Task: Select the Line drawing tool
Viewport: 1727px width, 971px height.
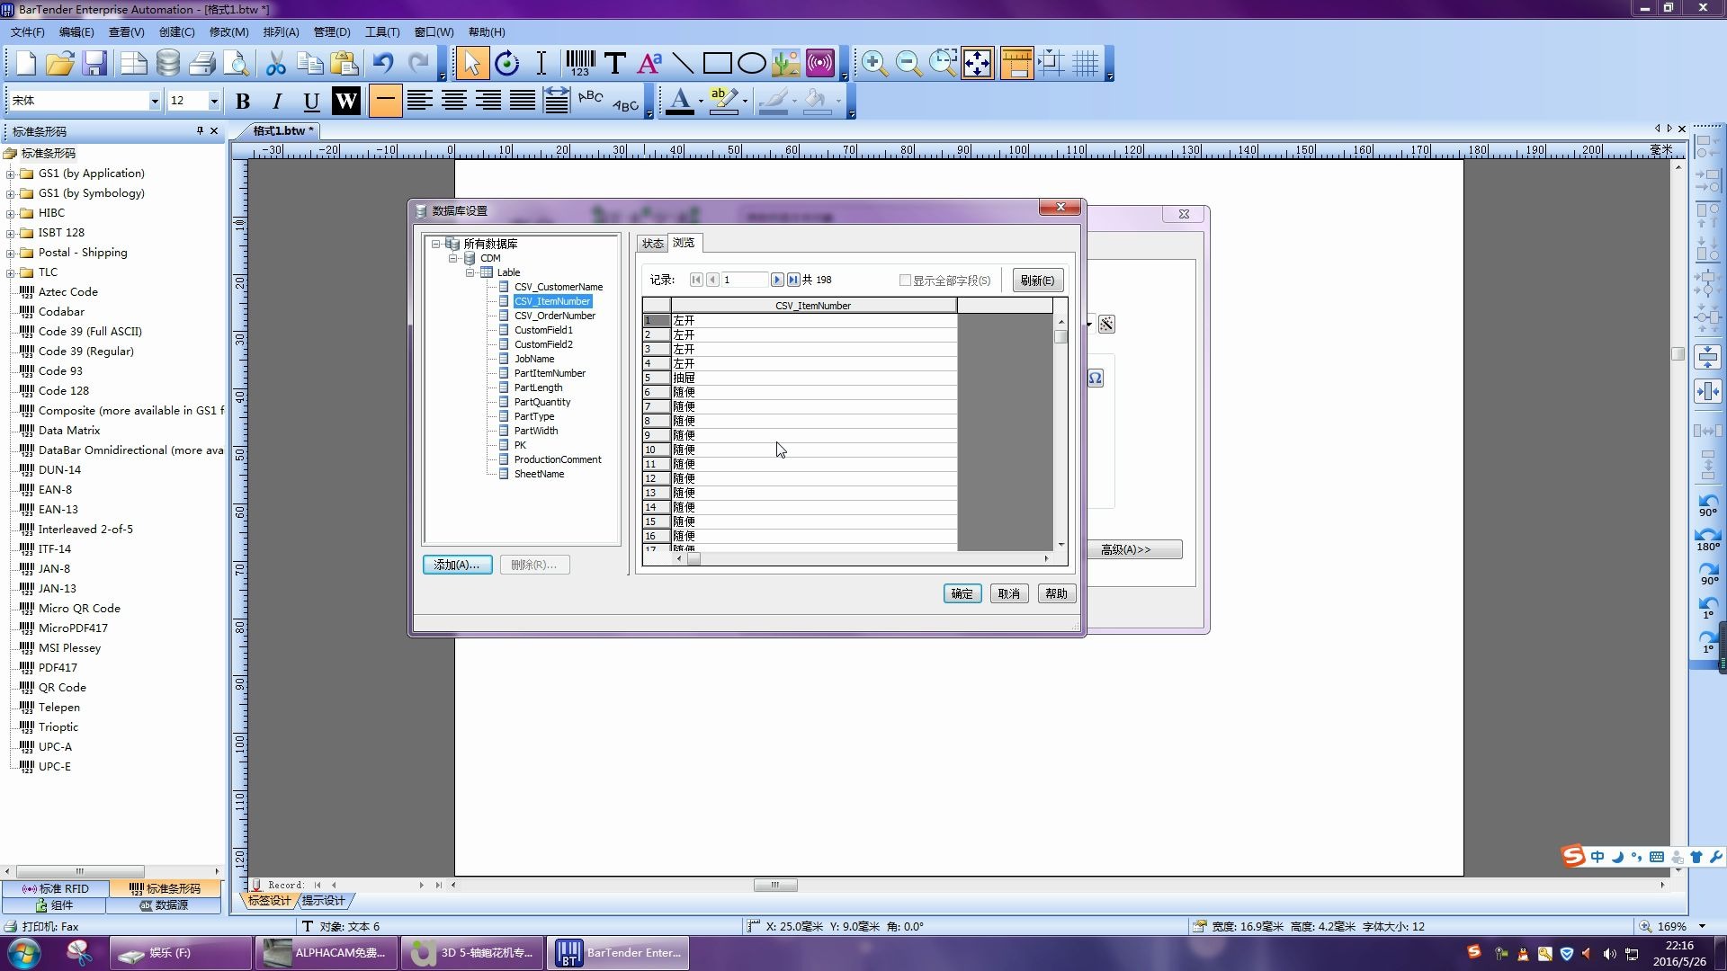Action: click(683, 63)
